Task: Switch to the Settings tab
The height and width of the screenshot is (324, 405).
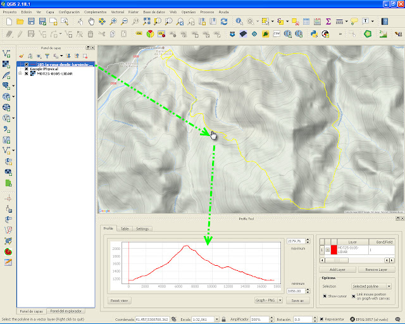Action: [x=142, y=228]
